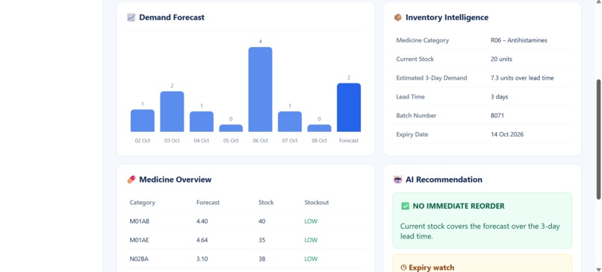Select the 03 Oct bar in the chart
This screenshot has height=272, width=602.
pyautogui.click(x=172, y=112)
